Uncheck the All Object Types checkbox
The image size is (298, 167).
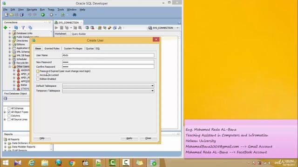[9, 112]
